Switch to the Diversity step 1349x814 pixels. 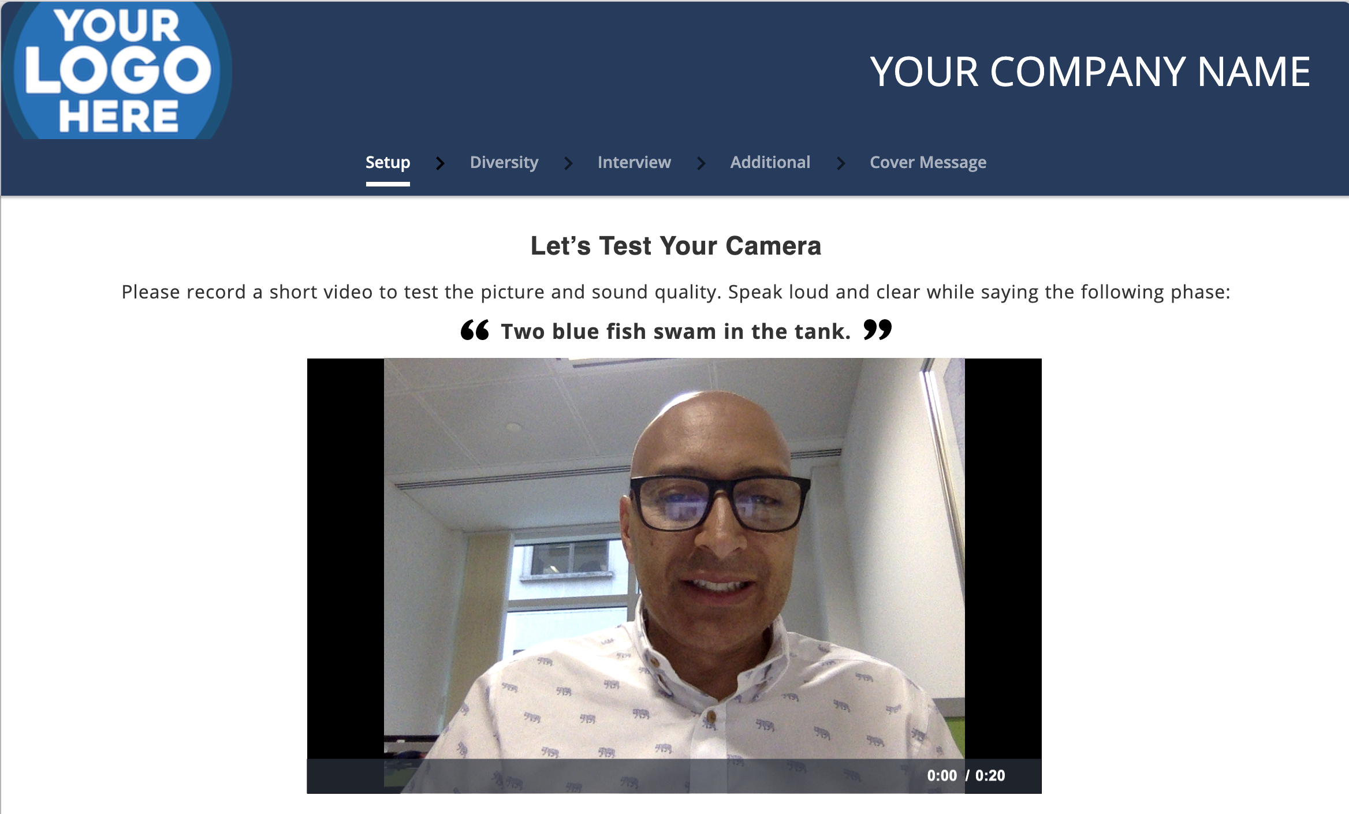504,163
